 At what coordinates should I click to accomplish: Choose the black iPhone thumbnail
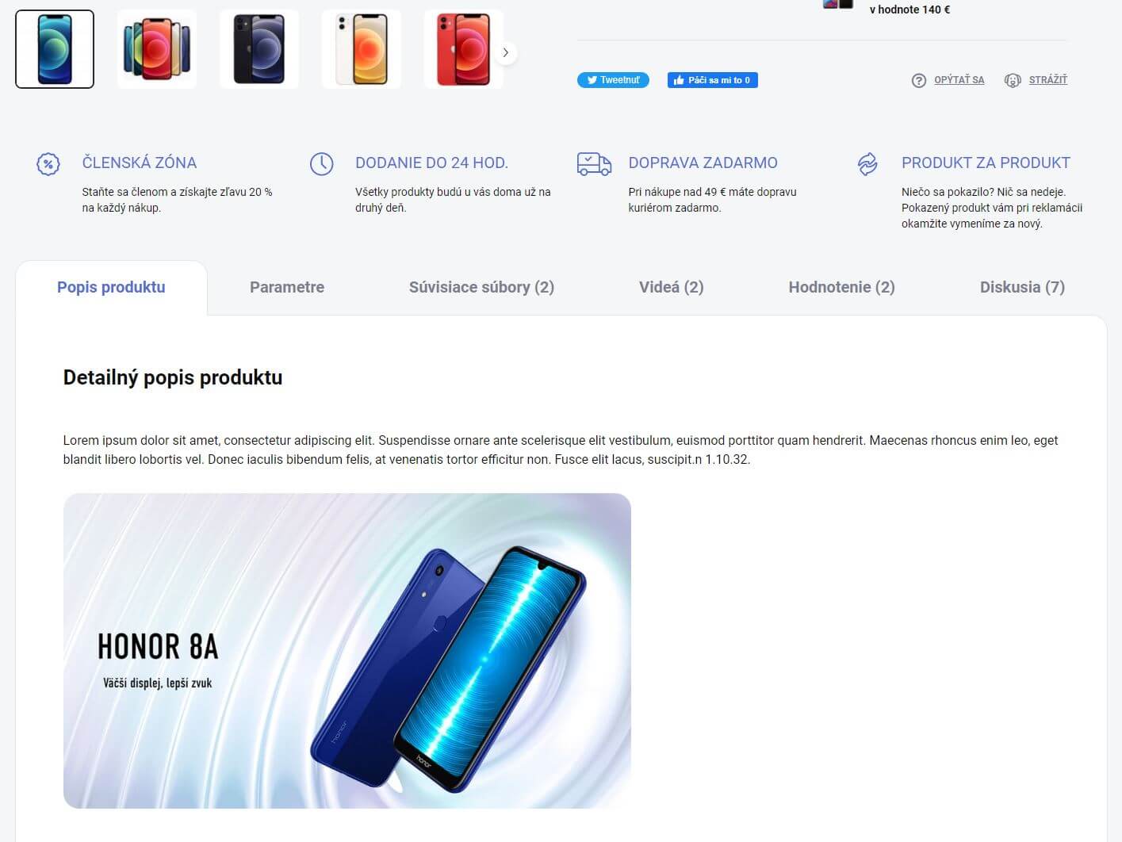click(259, 49)
